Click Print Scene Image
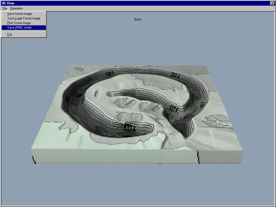 click(x=19, y=23)
